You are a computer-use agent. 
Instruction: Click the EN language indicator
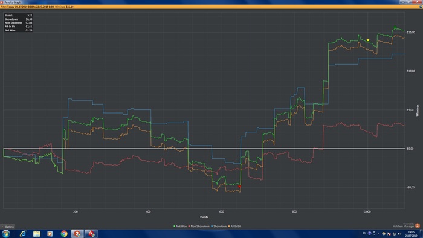coord(364,233)
